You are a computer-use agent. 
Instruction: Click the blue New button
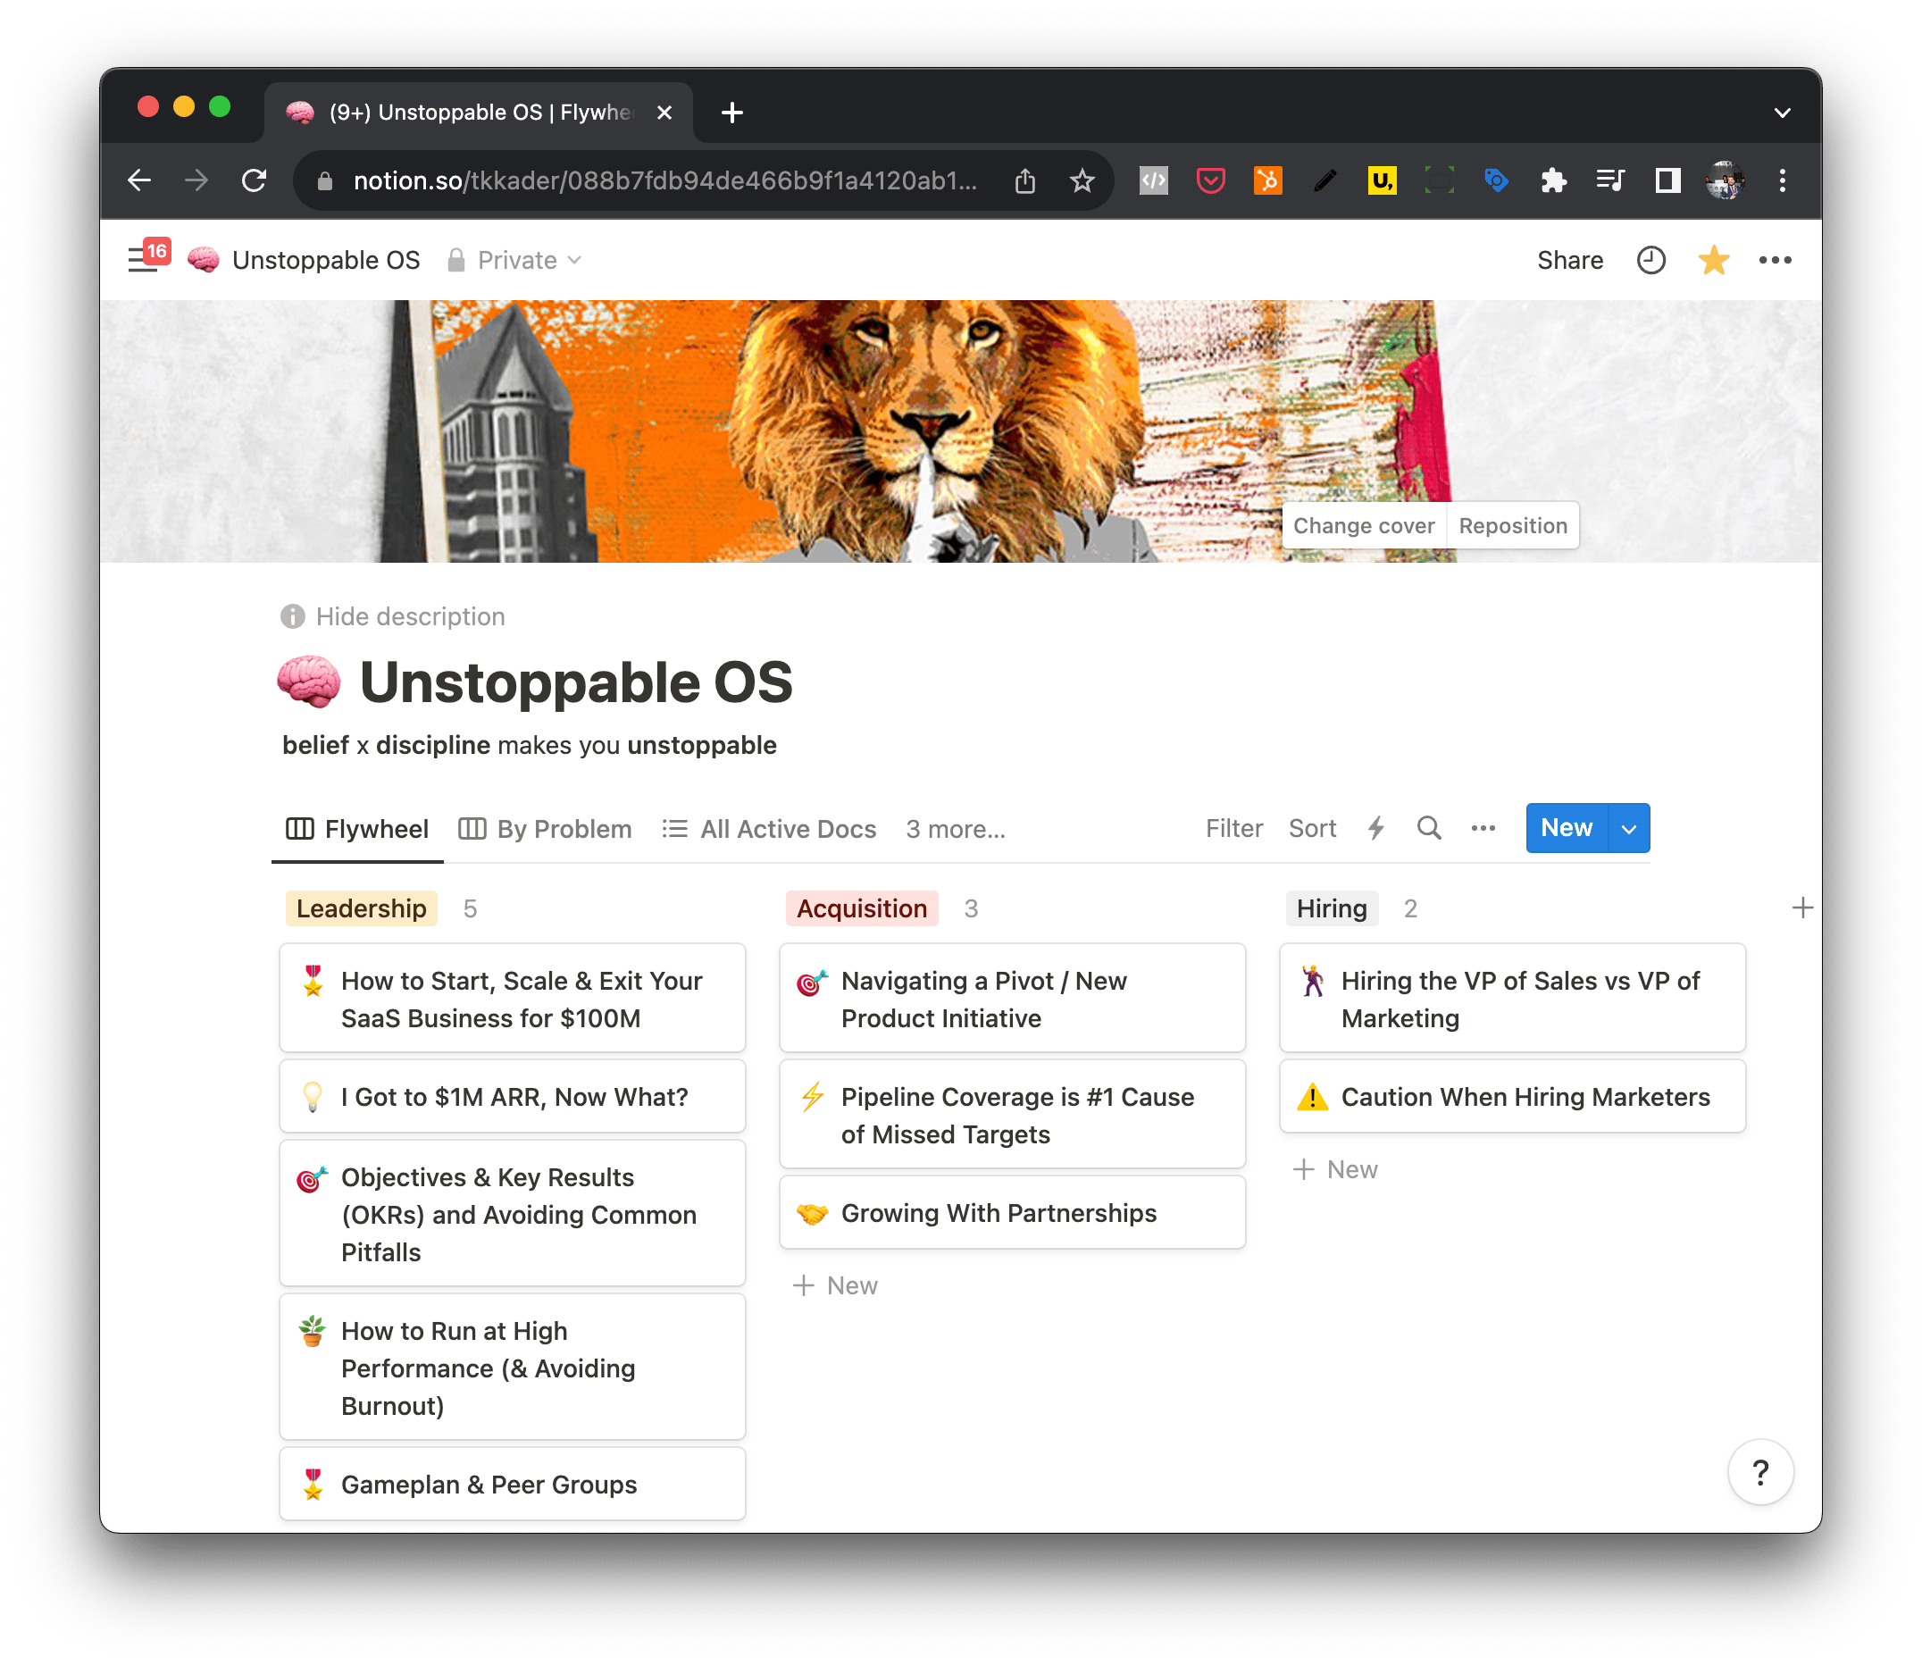pyautogui.click(x=1567, y=828)
